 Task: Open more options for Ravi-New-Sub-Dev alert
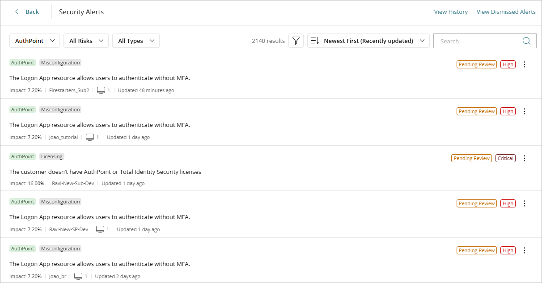(525, 158)
